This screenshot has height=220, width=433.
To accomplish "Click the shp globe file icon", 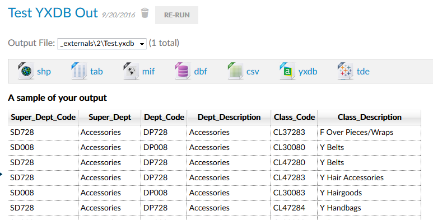I will (26, 71).
